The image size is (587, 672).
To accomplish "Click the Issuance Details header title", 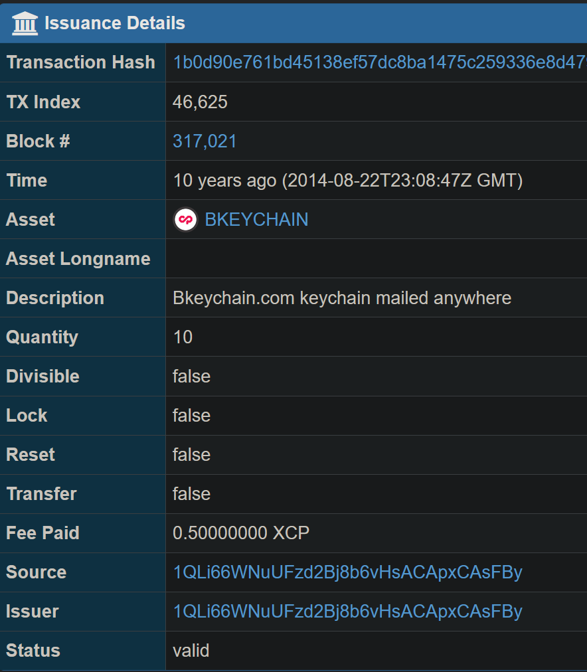I will 115,23.
